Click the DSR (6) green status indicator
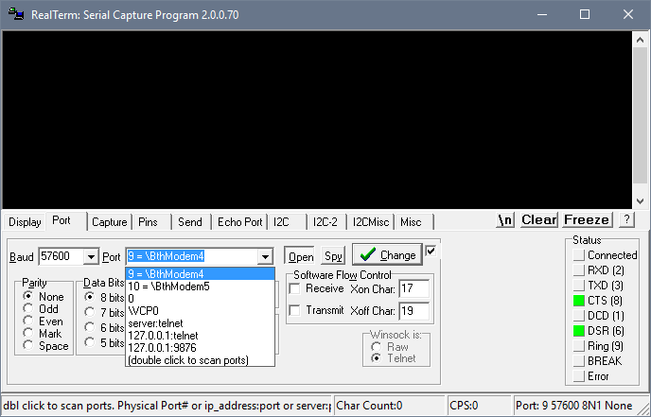 pyautogui.click(x=579, y=331)
